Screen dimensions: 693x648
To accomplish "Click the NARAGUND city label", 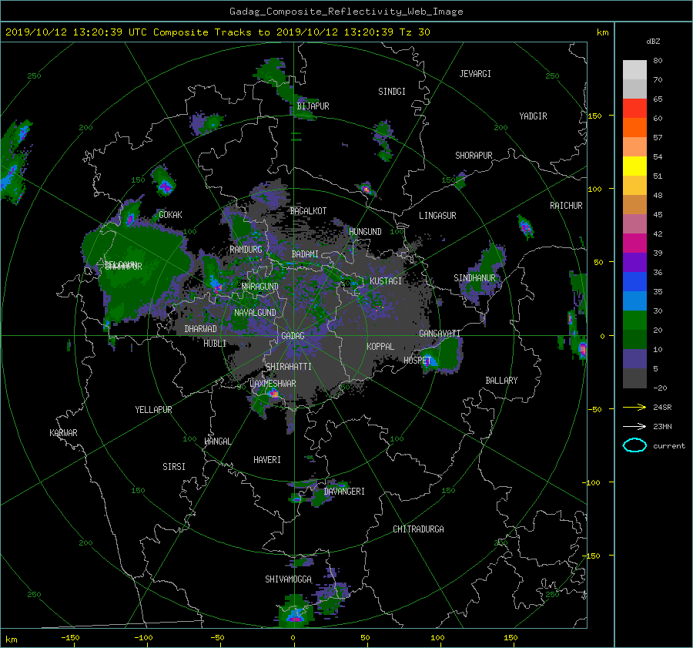I will (260, 287).
